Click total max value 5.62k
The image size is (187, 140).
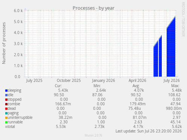tap(177, 126)
